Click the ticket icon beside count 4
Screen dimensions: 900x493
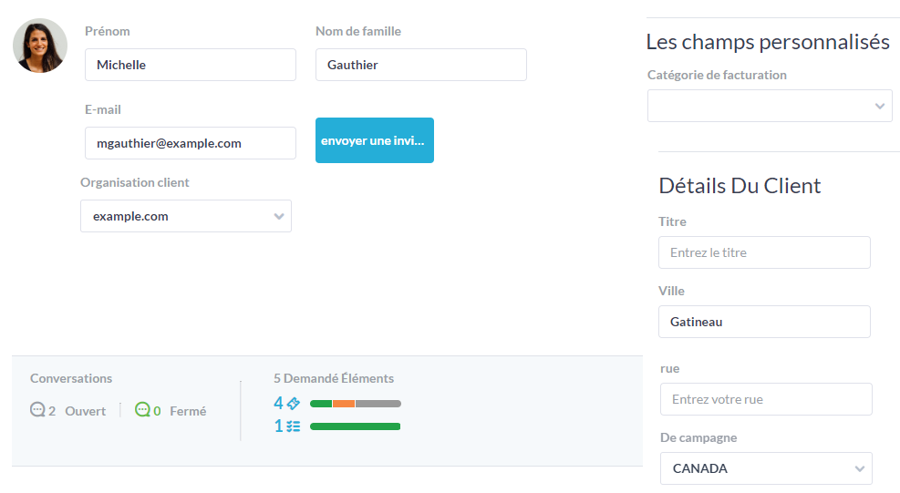coord(293,403)
